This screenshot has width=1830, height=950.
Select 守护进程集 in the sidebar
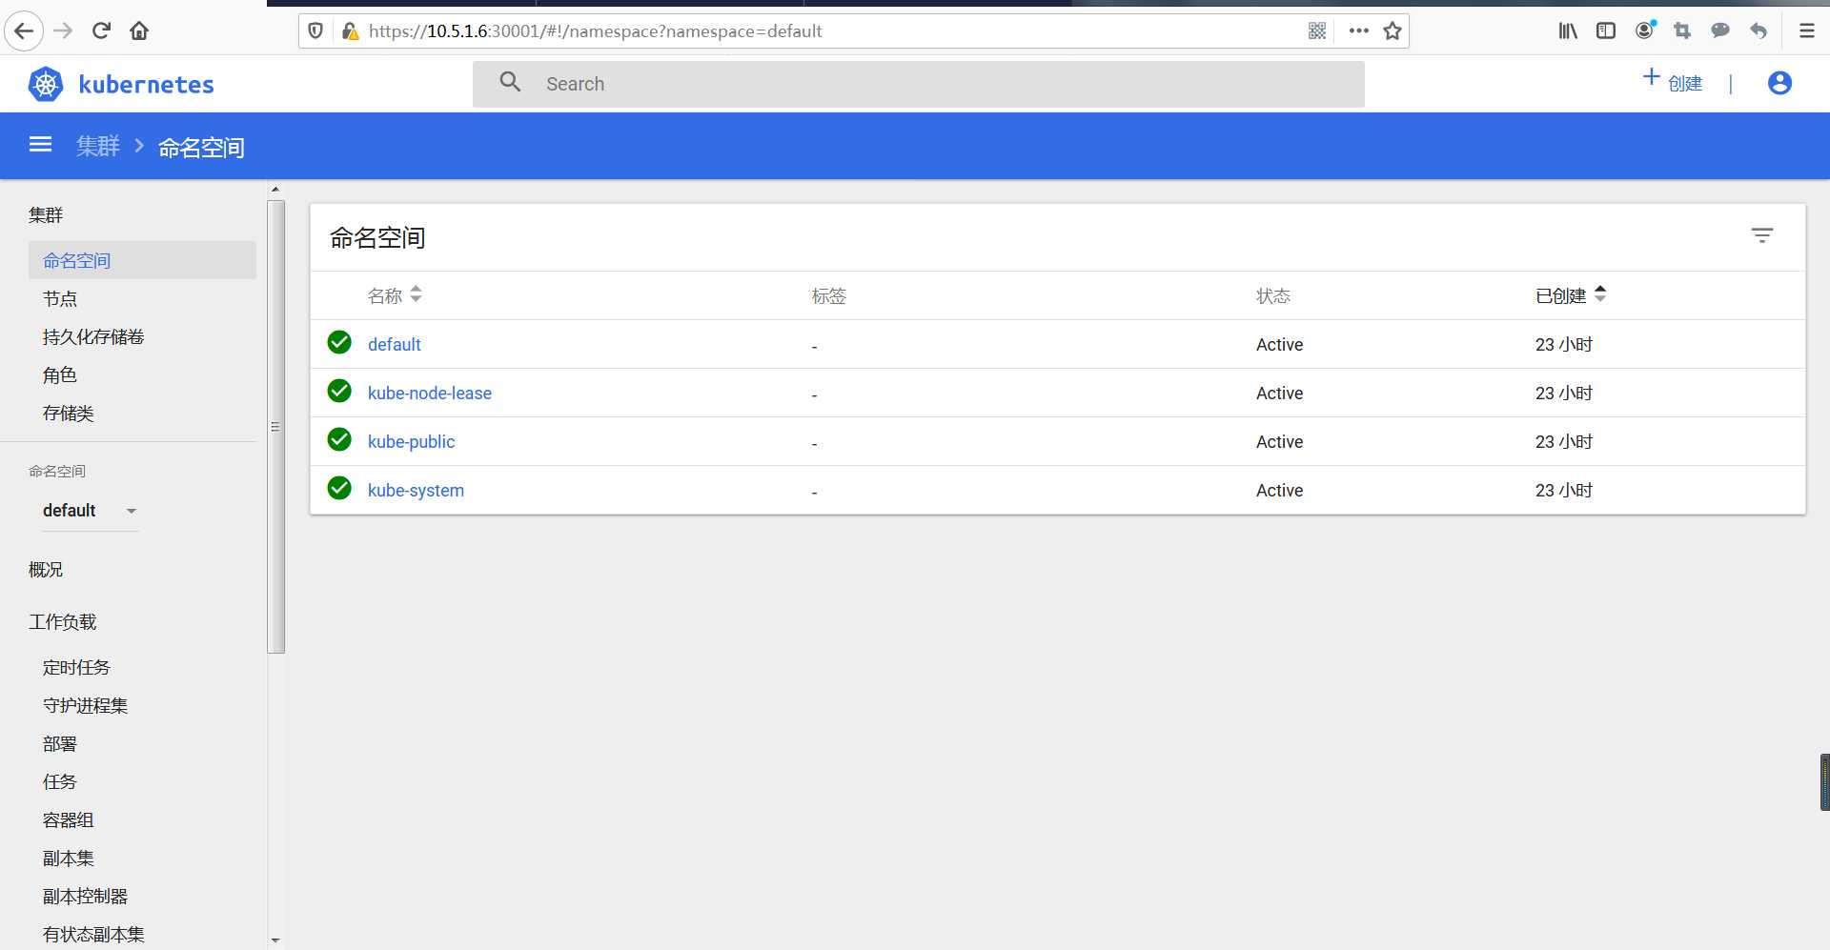click(x=85, y=705)
